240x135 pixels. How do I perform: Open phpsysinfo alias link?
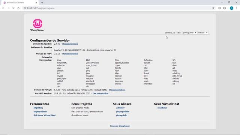(121, 115)
